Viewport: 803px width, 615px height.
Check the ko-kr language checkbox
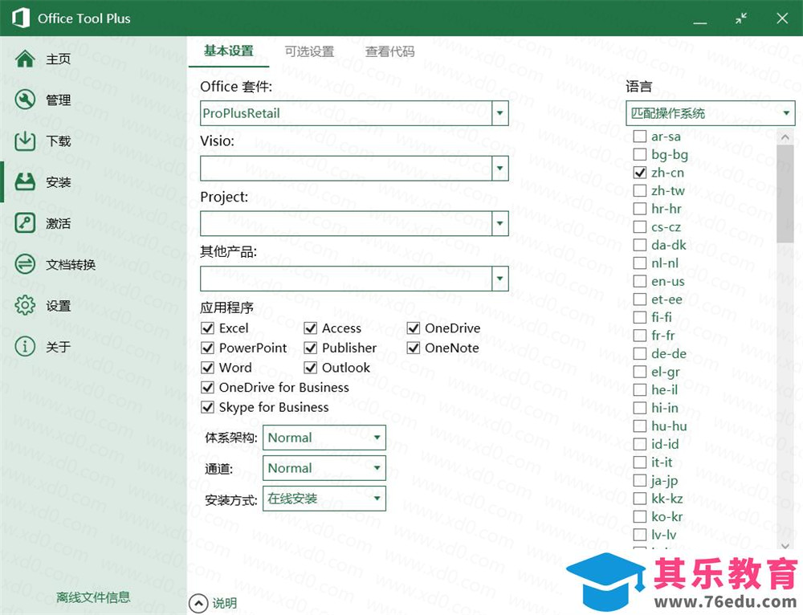640,517
